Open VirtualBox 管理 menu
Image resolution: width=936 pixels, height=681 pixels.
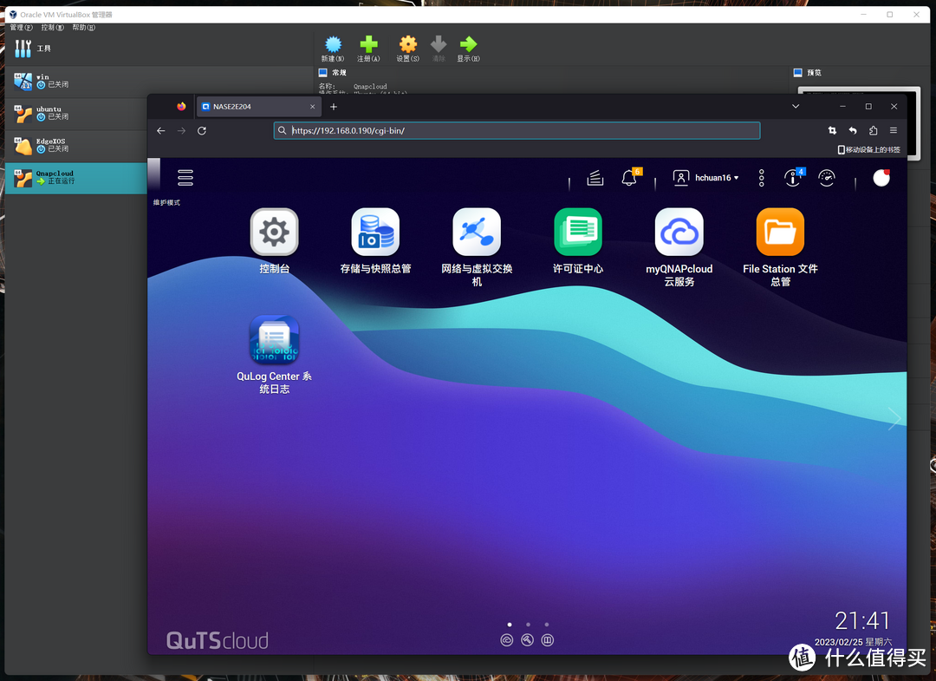[22, 28]
